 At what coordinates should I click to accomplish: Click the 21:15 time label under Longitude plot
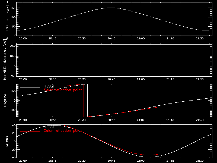point(170,120)
